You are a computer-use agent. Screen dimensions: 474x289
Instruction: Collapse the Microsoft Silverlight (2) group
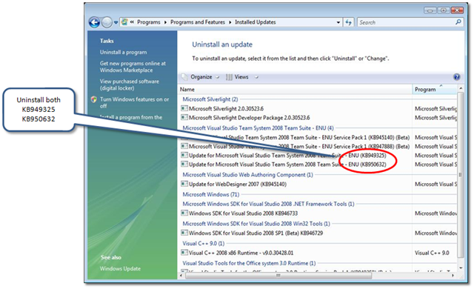[x=210, y=99]
